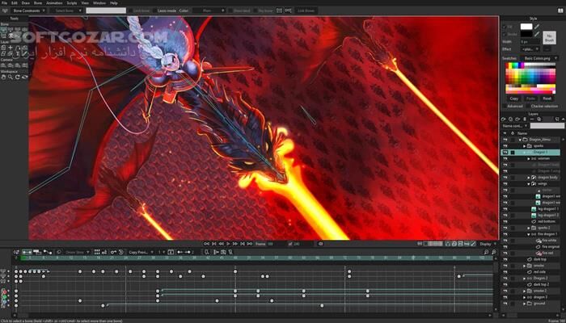Click the Frame number input field
The height and width of the screenshot is (323, 566).
(270, 243)
